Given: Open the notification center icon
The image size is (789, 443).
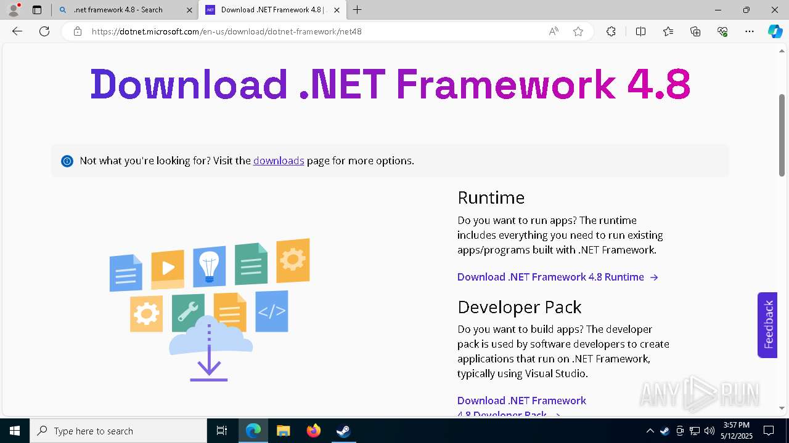Looking at the screenshot, I should (x=769, y=431).
